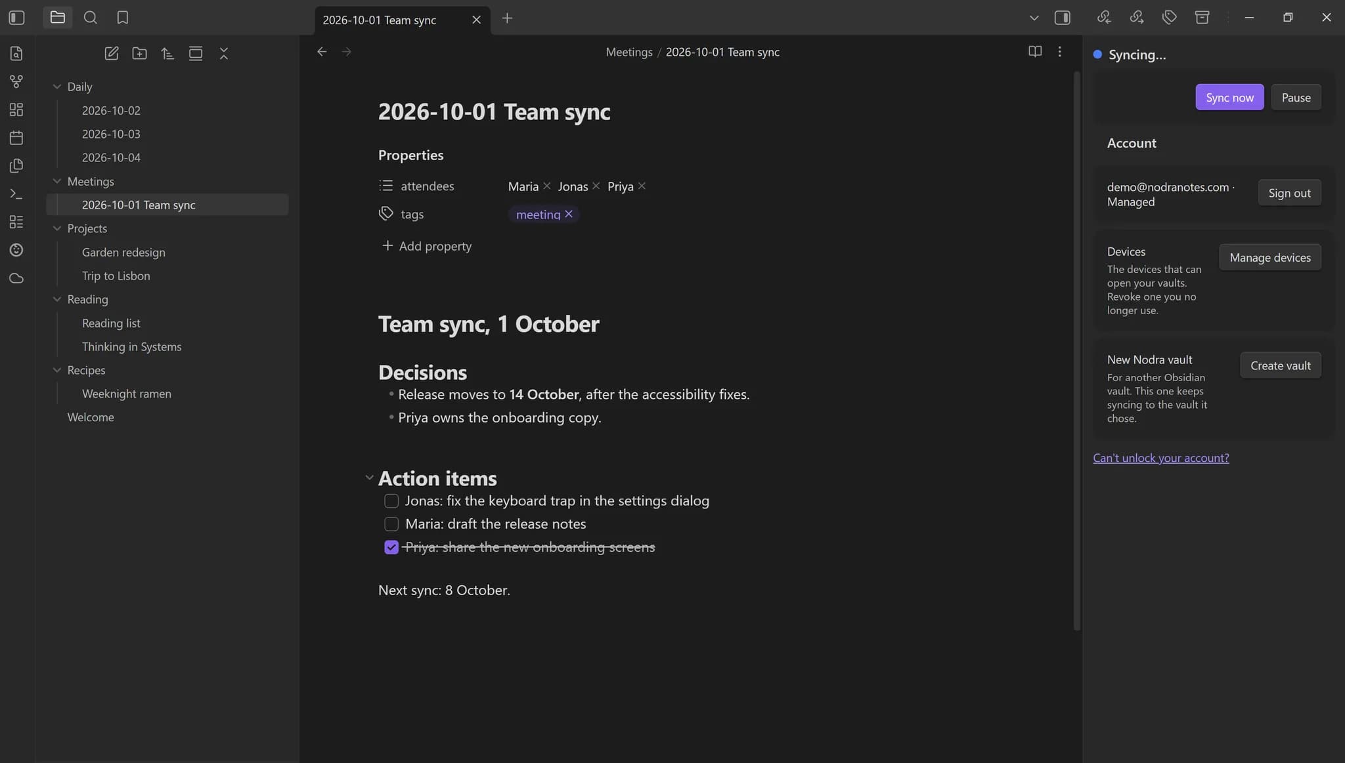Viewport: 1345px width, 763px height.
Task: Check the Jonas keyboard trap task
Action: (391, 501)
